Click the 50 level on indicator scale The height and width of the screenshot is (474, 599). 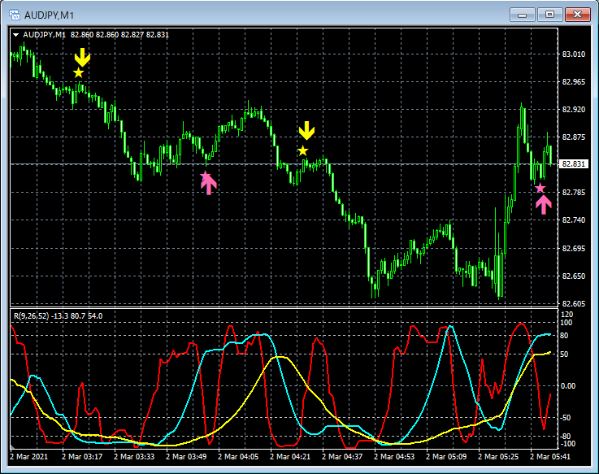pos(564,354)
